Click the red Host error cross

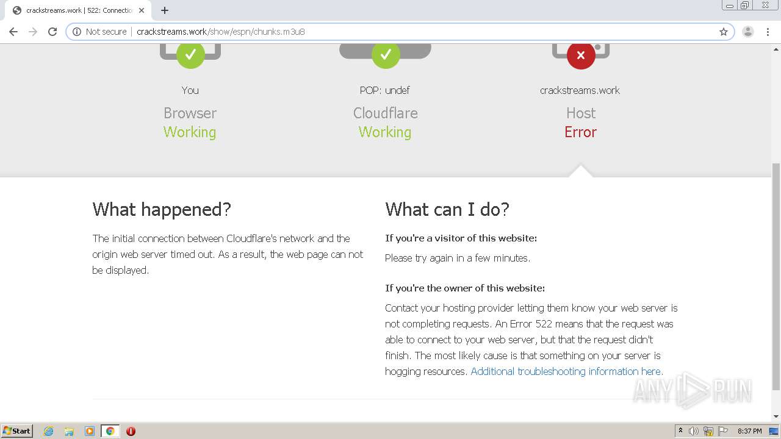pyautogui.click(x=581, y=55)
